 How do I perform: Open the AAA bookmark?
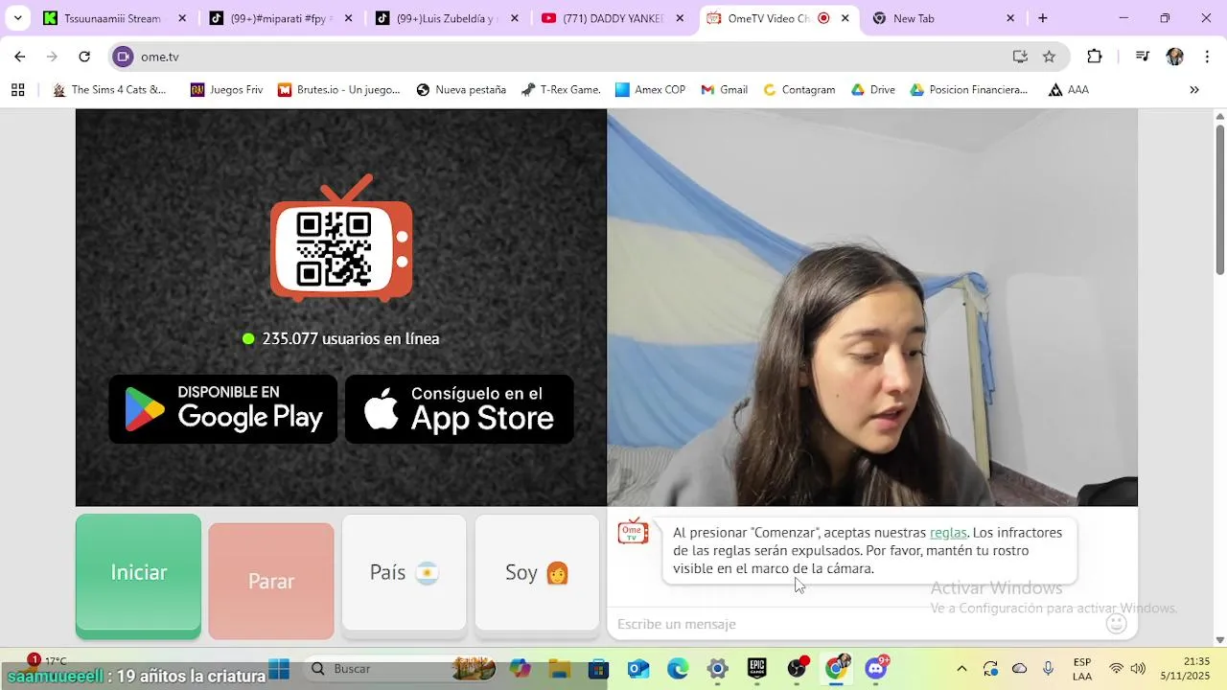(x=1068, y=90)
